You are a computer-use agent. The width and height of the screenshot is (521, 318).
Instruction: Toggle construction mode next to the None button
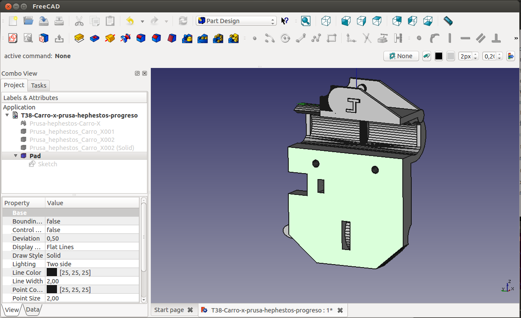(x=426, y=56)
